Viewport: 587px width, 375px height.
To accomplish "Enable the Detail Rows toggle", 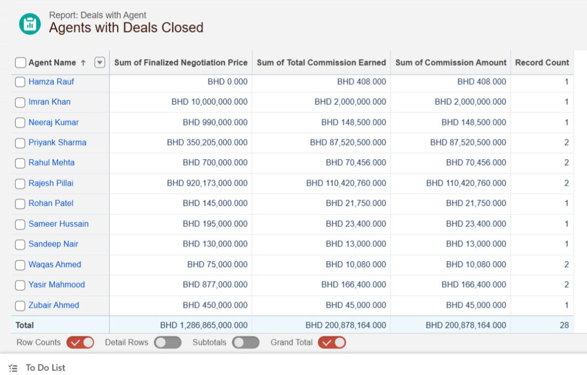I will point(167,342).
